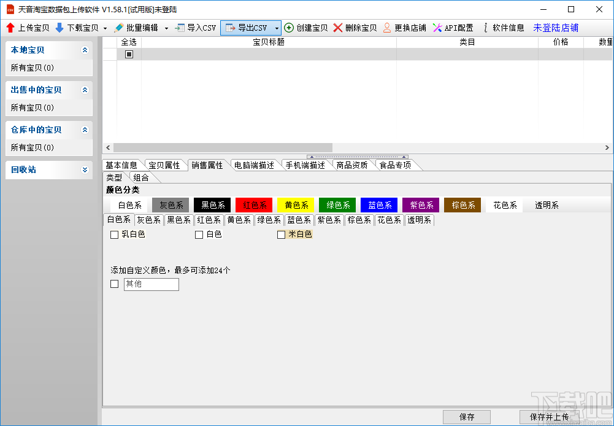Click the 保存 button
The height and width of the screenshot is (426, 614).
click(x=467, y=417)
